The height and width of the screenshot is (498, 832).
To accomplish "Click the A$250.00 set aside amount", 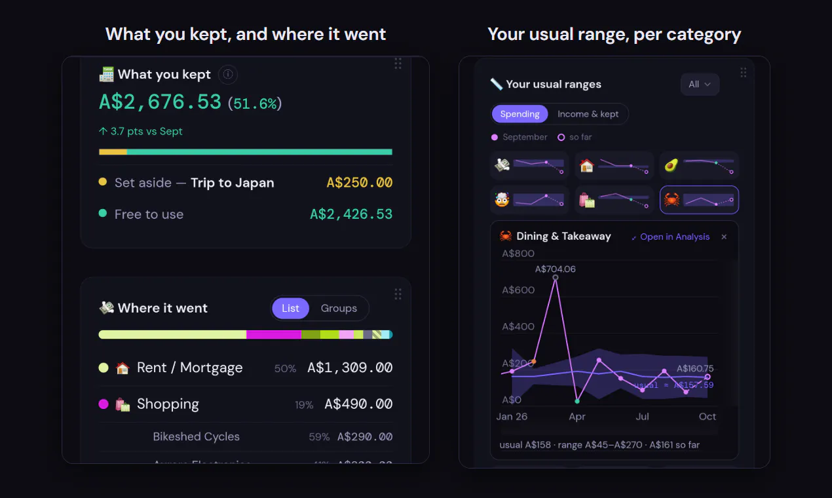I will pos(360,183).
